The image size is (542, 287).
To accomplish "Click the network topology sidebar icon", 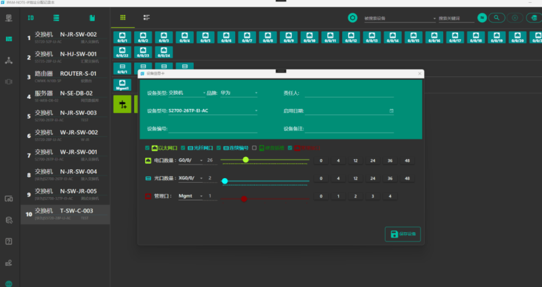I will [8, 60].
